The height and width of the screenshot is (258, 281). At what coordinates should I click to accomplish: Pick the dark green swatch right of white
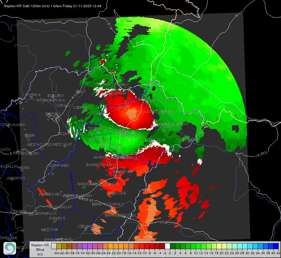[x=173, y=246]
